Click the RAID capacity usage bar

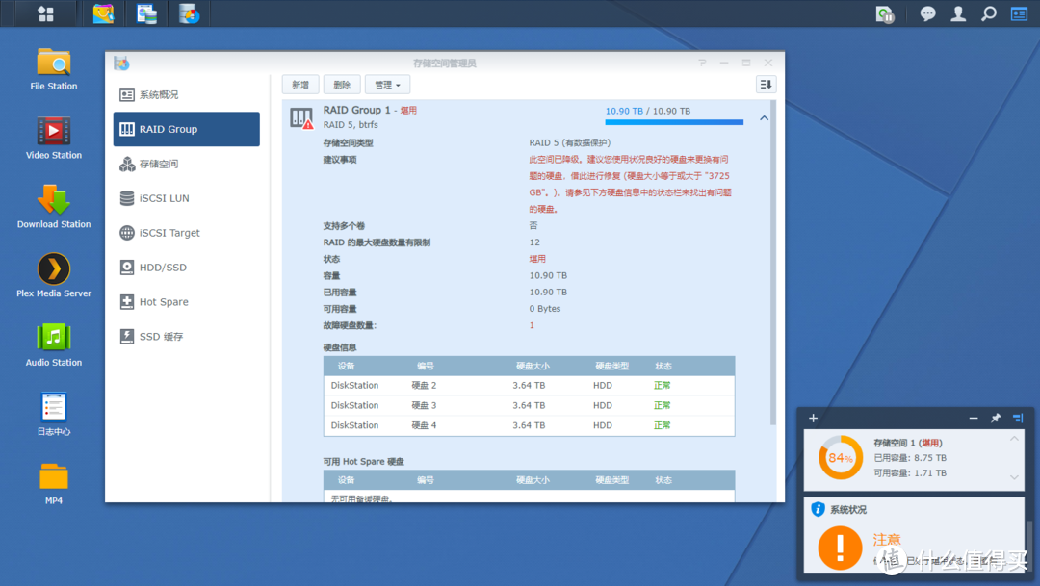[674, 122]
